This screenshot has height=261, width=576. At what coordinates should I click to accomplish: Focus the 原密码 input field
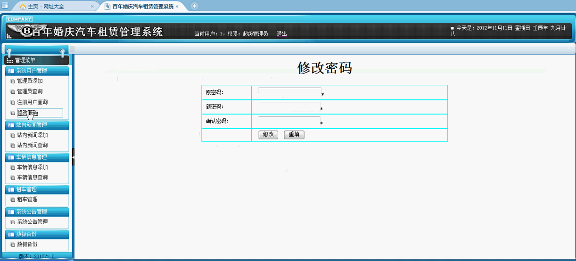click(290, 92)
